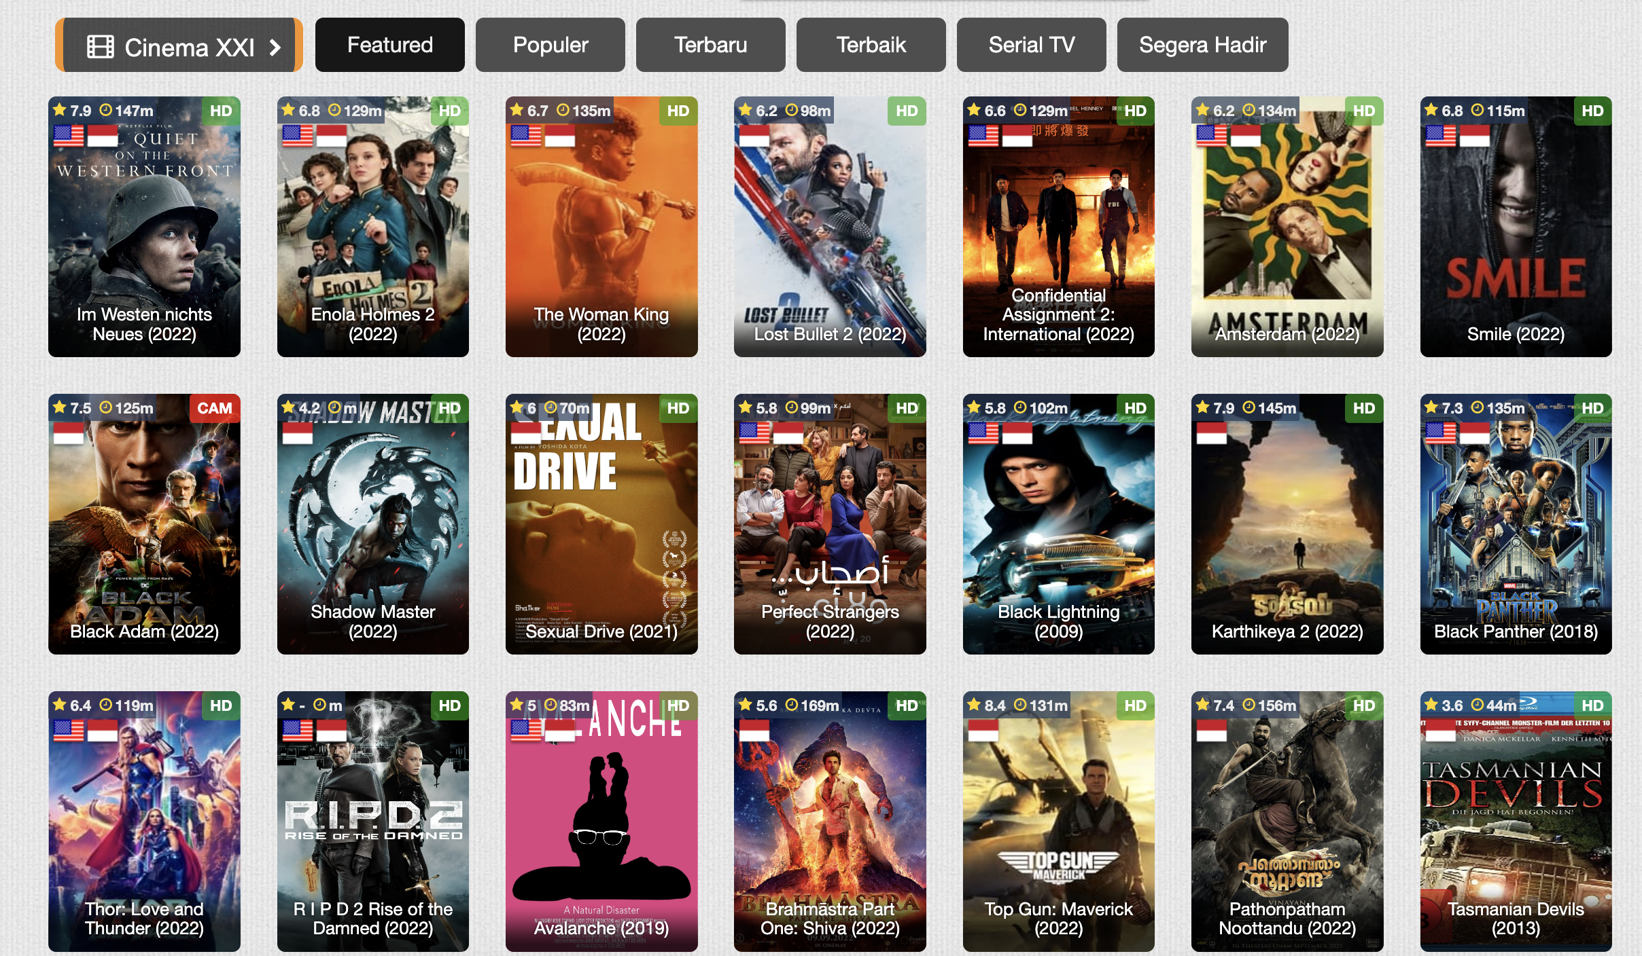Open the Top Gun: Maverick (2022) poster
1642x956 pixels.
[x=1059, y=822]
